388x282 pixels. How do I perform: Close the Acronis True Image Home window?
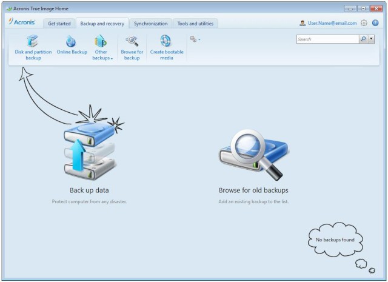point(376,8)
